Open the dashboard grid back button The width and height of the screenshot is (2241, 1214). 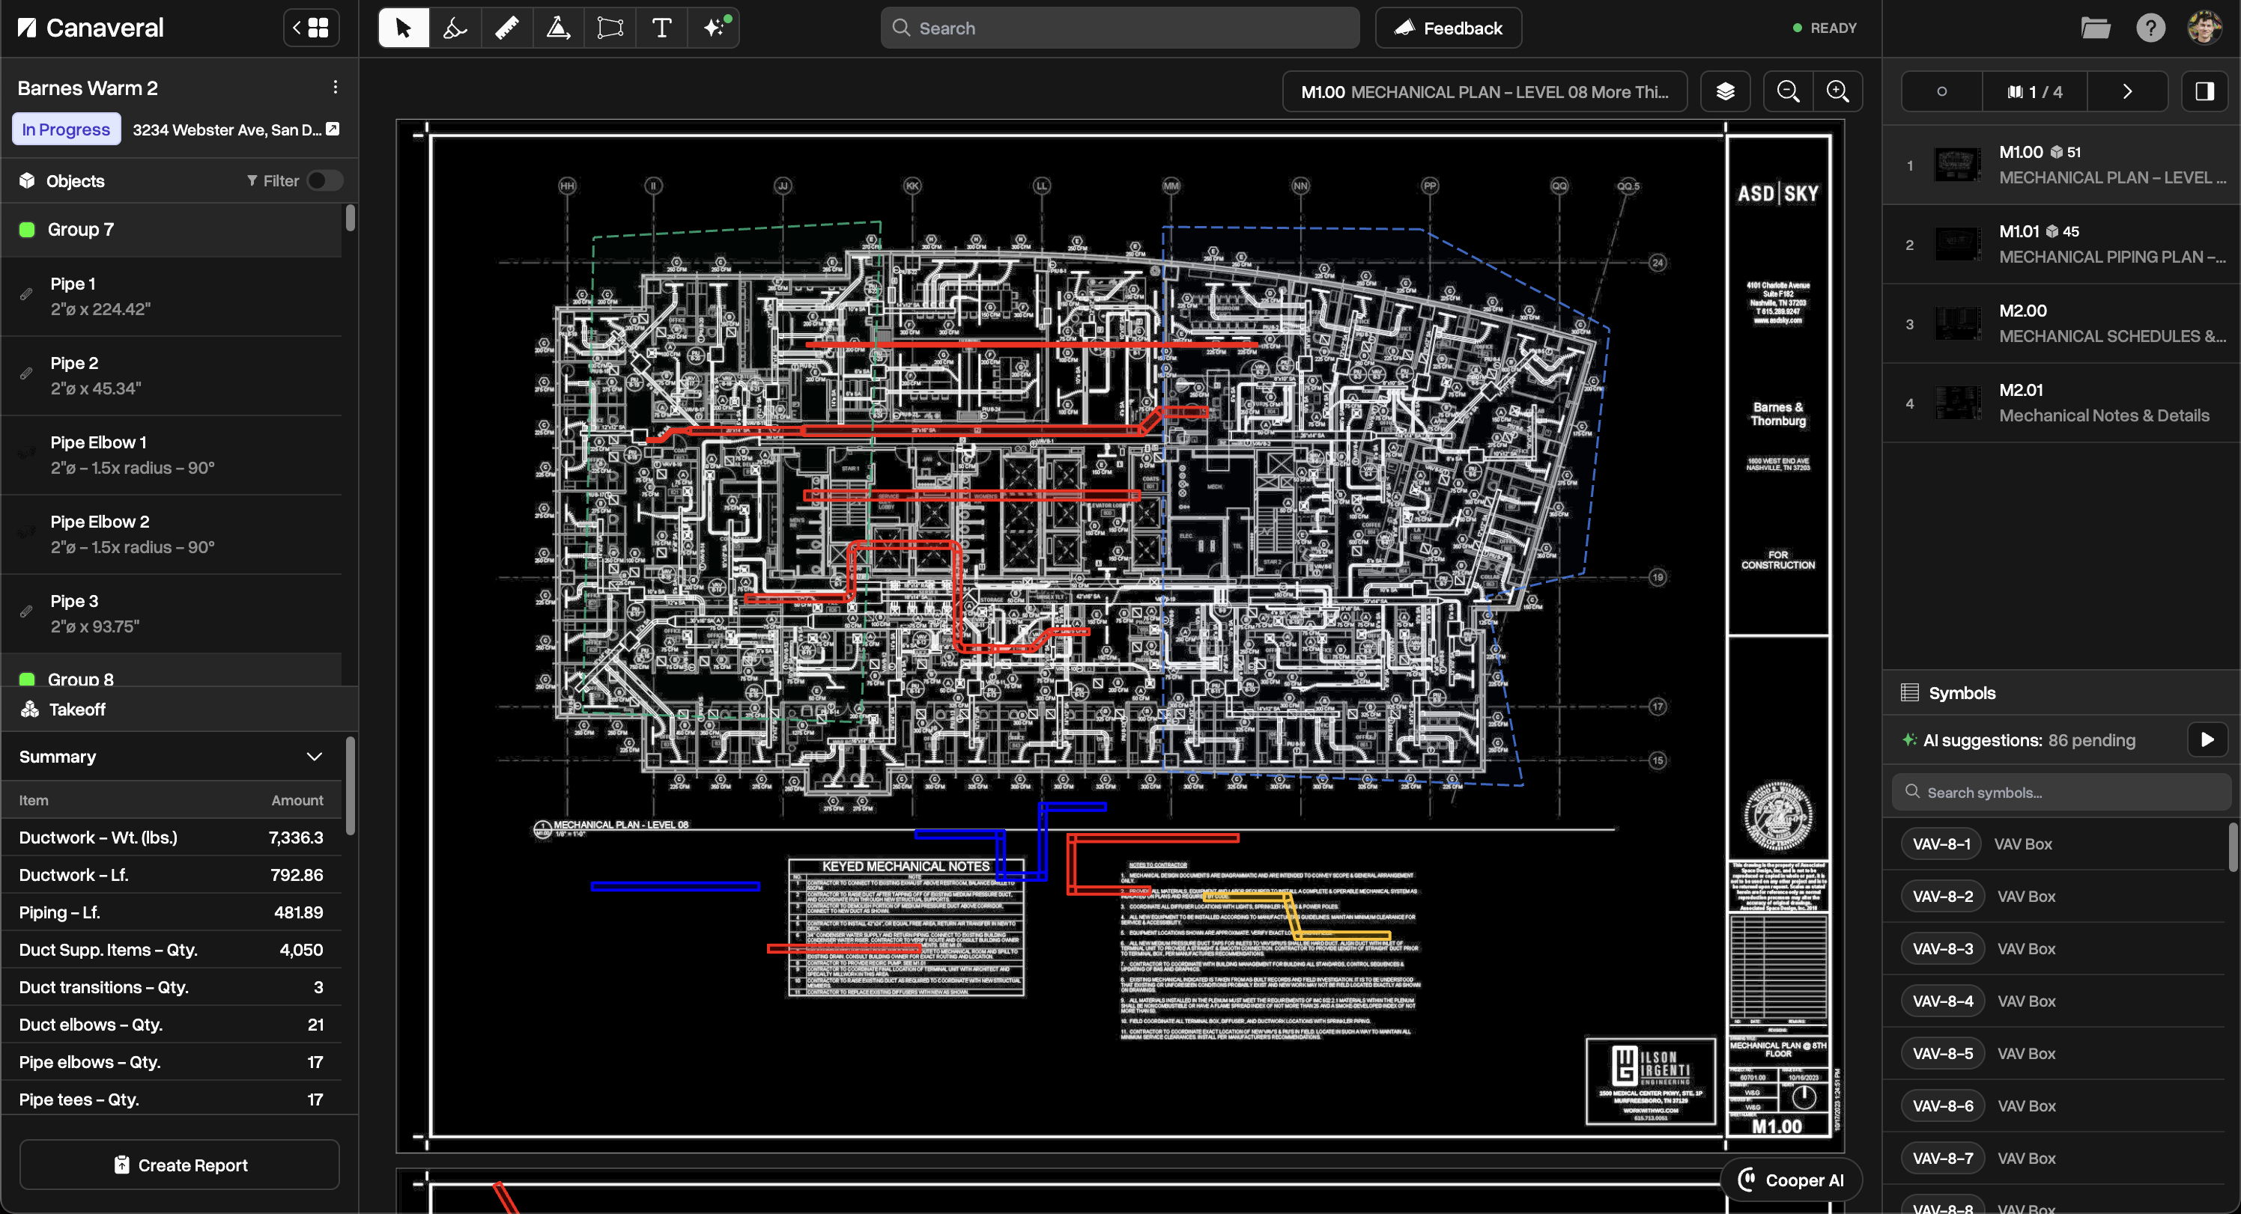pyautogui.click(x=312, y=28)
